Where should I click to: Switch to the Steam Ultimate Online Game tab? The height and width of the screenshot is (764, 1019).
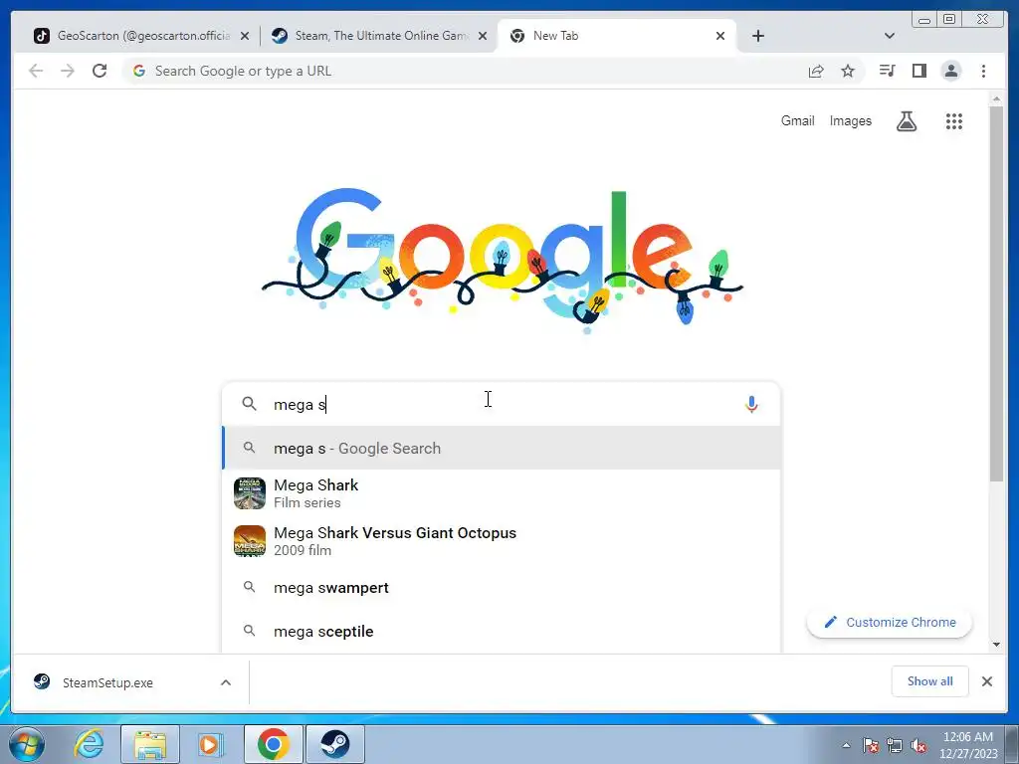[379, 36]
